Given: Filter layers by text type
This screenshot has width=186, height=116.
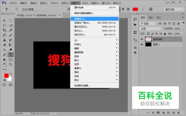Looking at the screenshot, I should coord(169,23).
